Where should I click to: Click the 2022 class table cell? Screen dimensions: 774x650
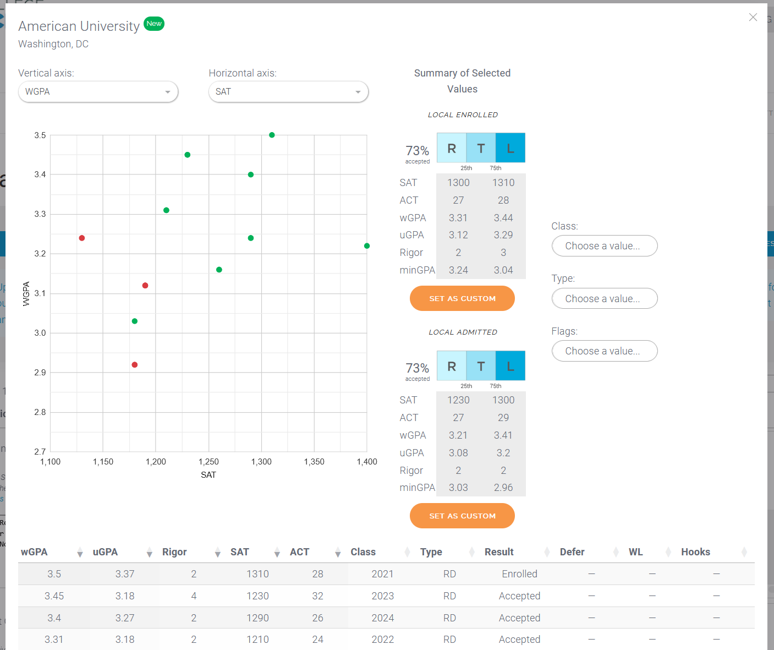click(x=382, y=640)
